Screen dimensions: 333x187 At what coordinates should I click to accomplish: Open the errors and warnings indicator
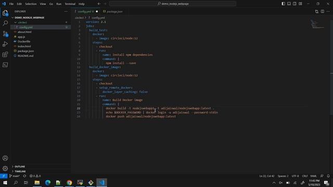35,176
